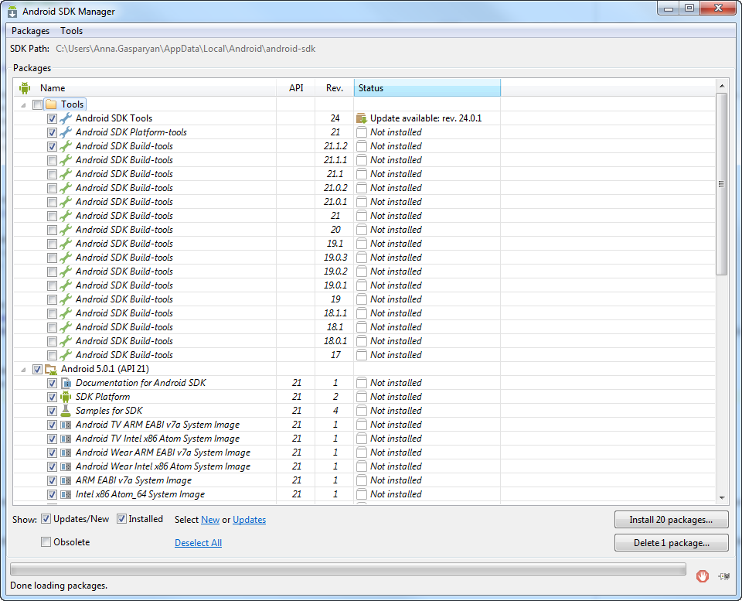Click the red stop hand icon
742x601 pixels.
coord(703,576)
